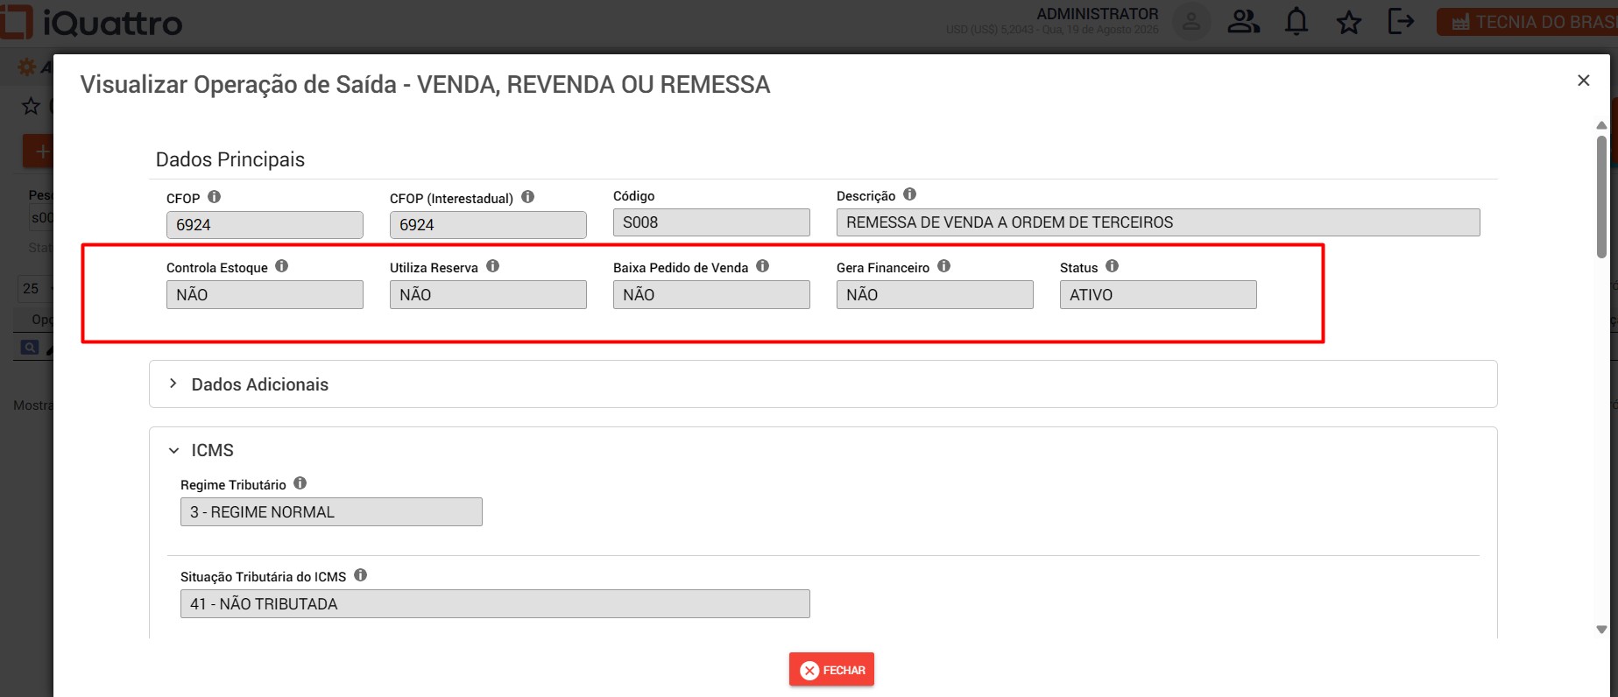Open the notifications bell icon

point(1297,22)
